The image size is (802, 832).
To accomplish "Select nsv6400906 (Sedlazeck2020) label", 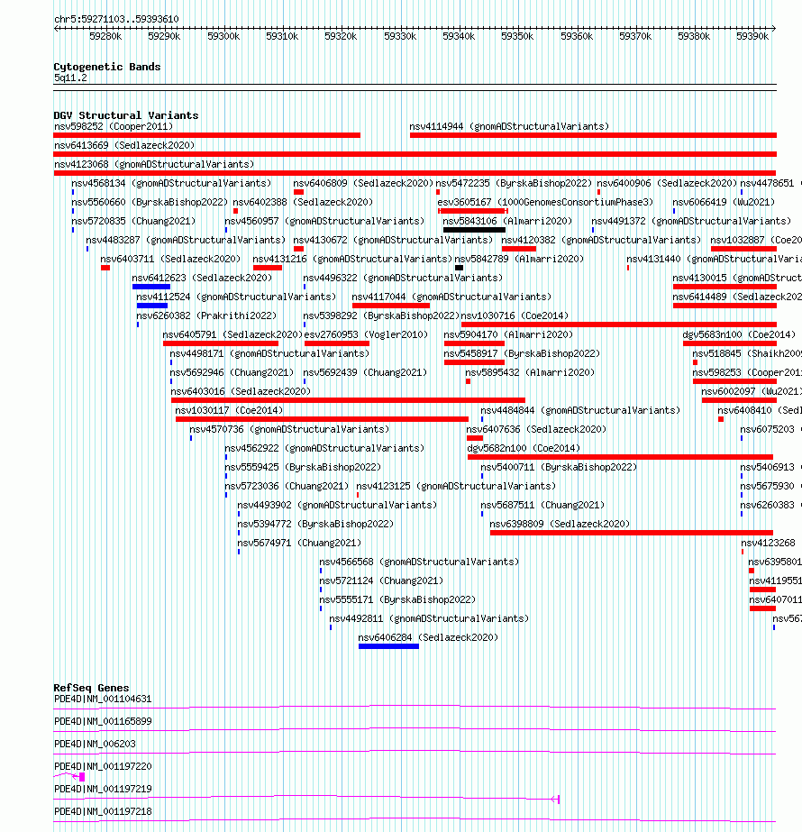I will (667, 183).
